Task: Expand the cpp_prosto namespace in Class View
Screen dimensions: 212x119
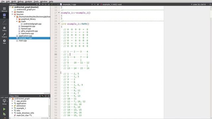Action: pyautogui.click(x=12, y=101)
